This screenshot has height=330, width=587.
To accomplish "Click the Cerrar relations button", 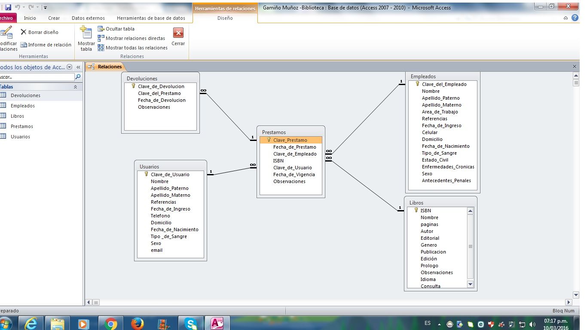I will click(178, 37).
